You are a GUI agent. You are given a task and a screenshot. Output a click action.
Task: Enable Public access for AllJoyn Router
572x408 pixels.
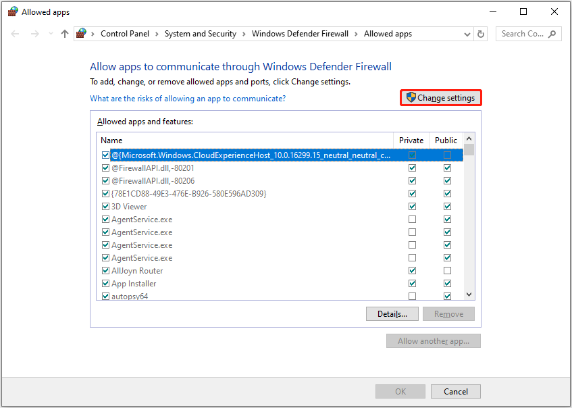[x=447, y=270]
